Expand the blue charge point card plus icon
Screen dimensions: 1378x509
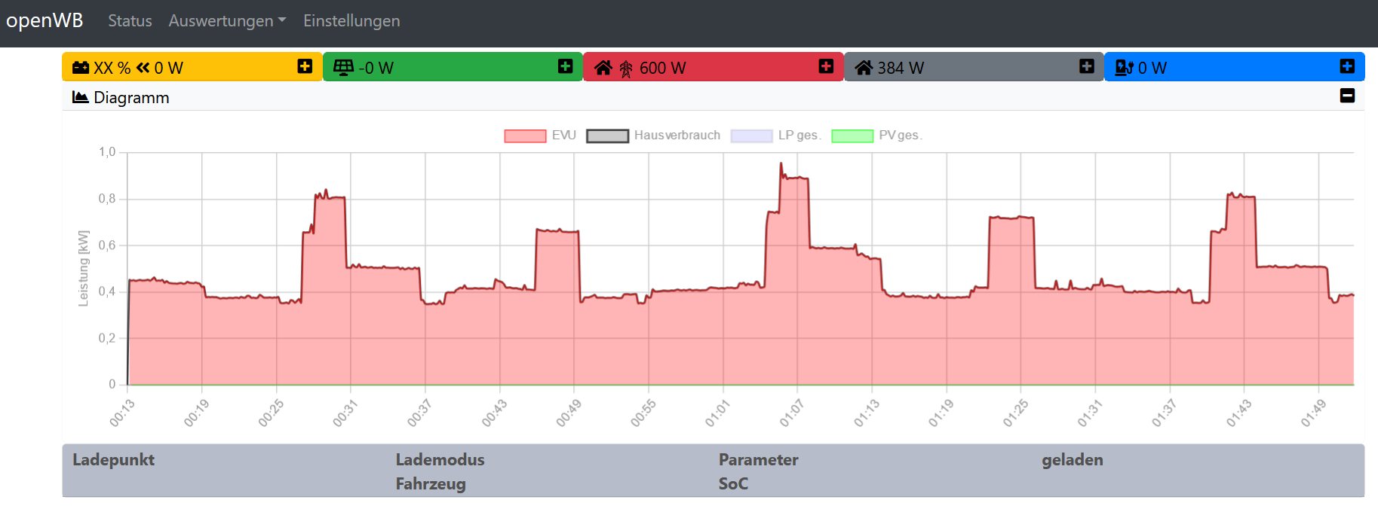(x=1347, y=67)
